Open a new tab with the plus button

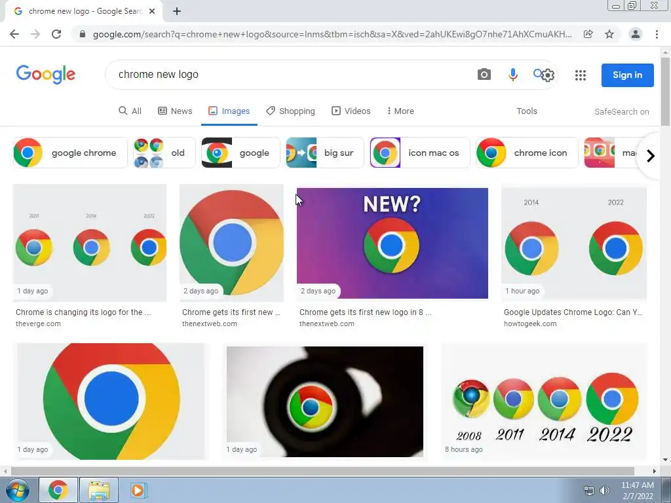point(177,12)
